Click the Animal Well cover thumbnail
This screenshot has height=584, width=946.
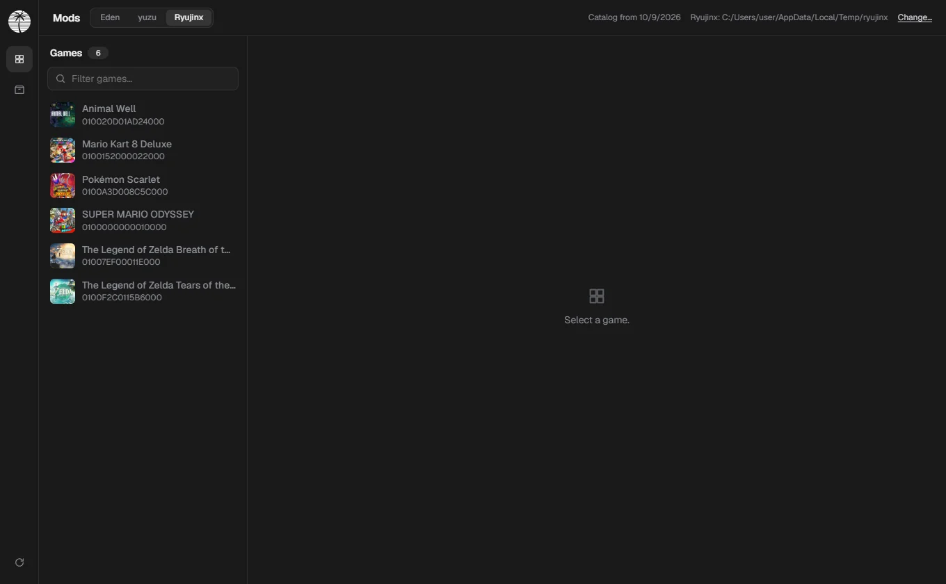(x=63, y=115)
